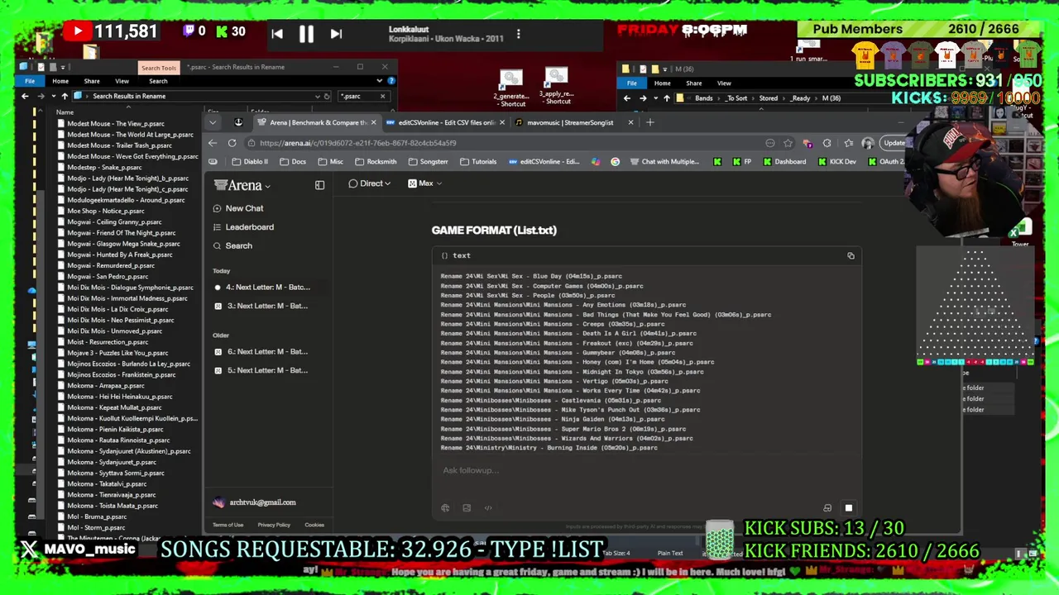Open browser profile avatar
Screen dimensions: 1059x595
[x=867, y=143]
